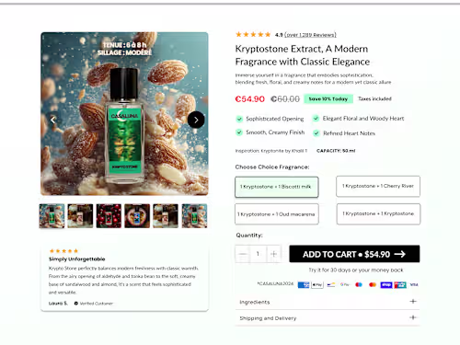Click the next image arrow on product photo
460x345 pixels.
tap(196, 120)
